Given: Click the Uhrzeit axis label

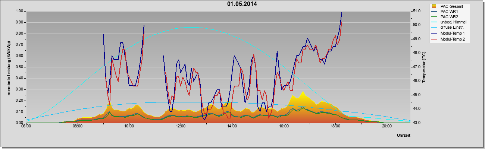Looking at the screenshot, I should [x=404, y=136].
